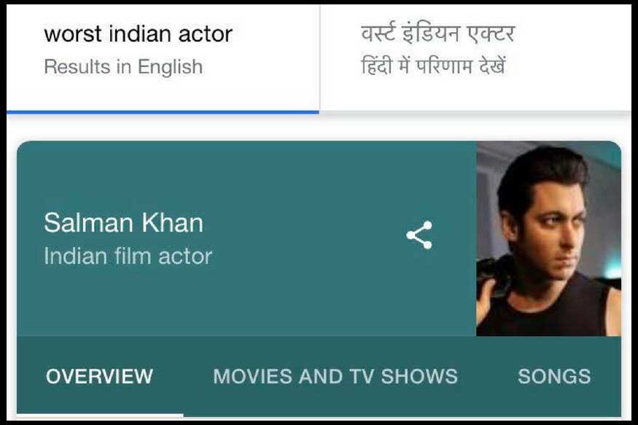Select the 'worst indian actor' English results tab

pyautogui.click(x=163, y=59)
